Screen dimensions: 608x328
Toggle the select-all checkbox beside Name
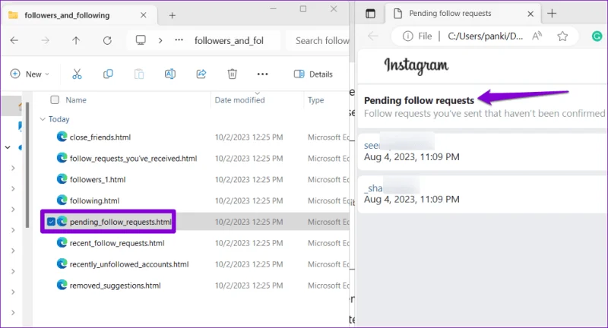point(55,100)
